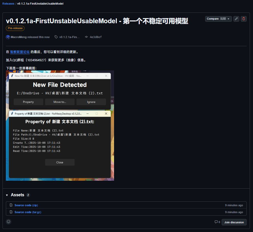Click the zip file icon beside Source code (zip)
253x232 pixels.
click(11, 205)
